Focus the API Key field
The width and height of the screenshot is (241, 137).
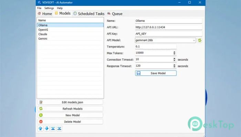169,34
